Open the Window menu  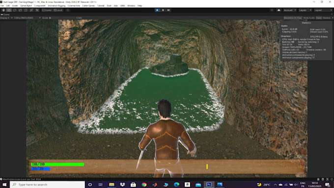131,6
